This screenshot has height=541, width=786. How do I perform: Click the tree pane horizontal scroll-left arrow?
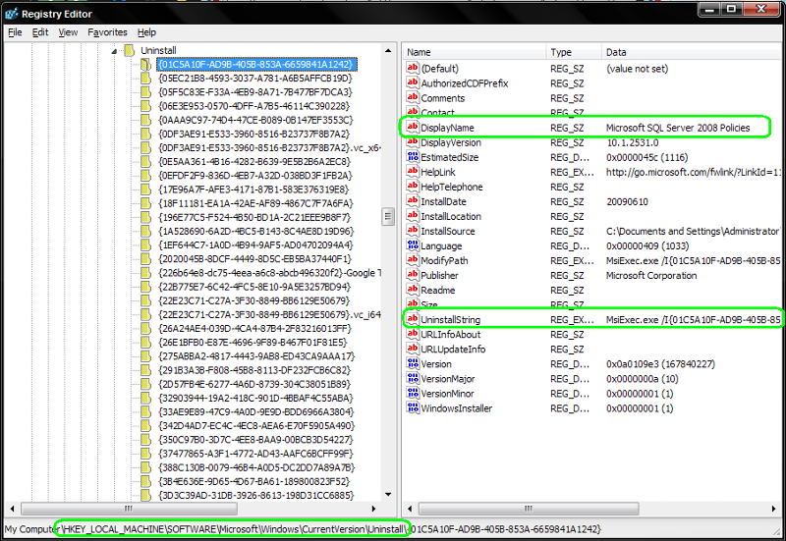click(x=12, y=509)
